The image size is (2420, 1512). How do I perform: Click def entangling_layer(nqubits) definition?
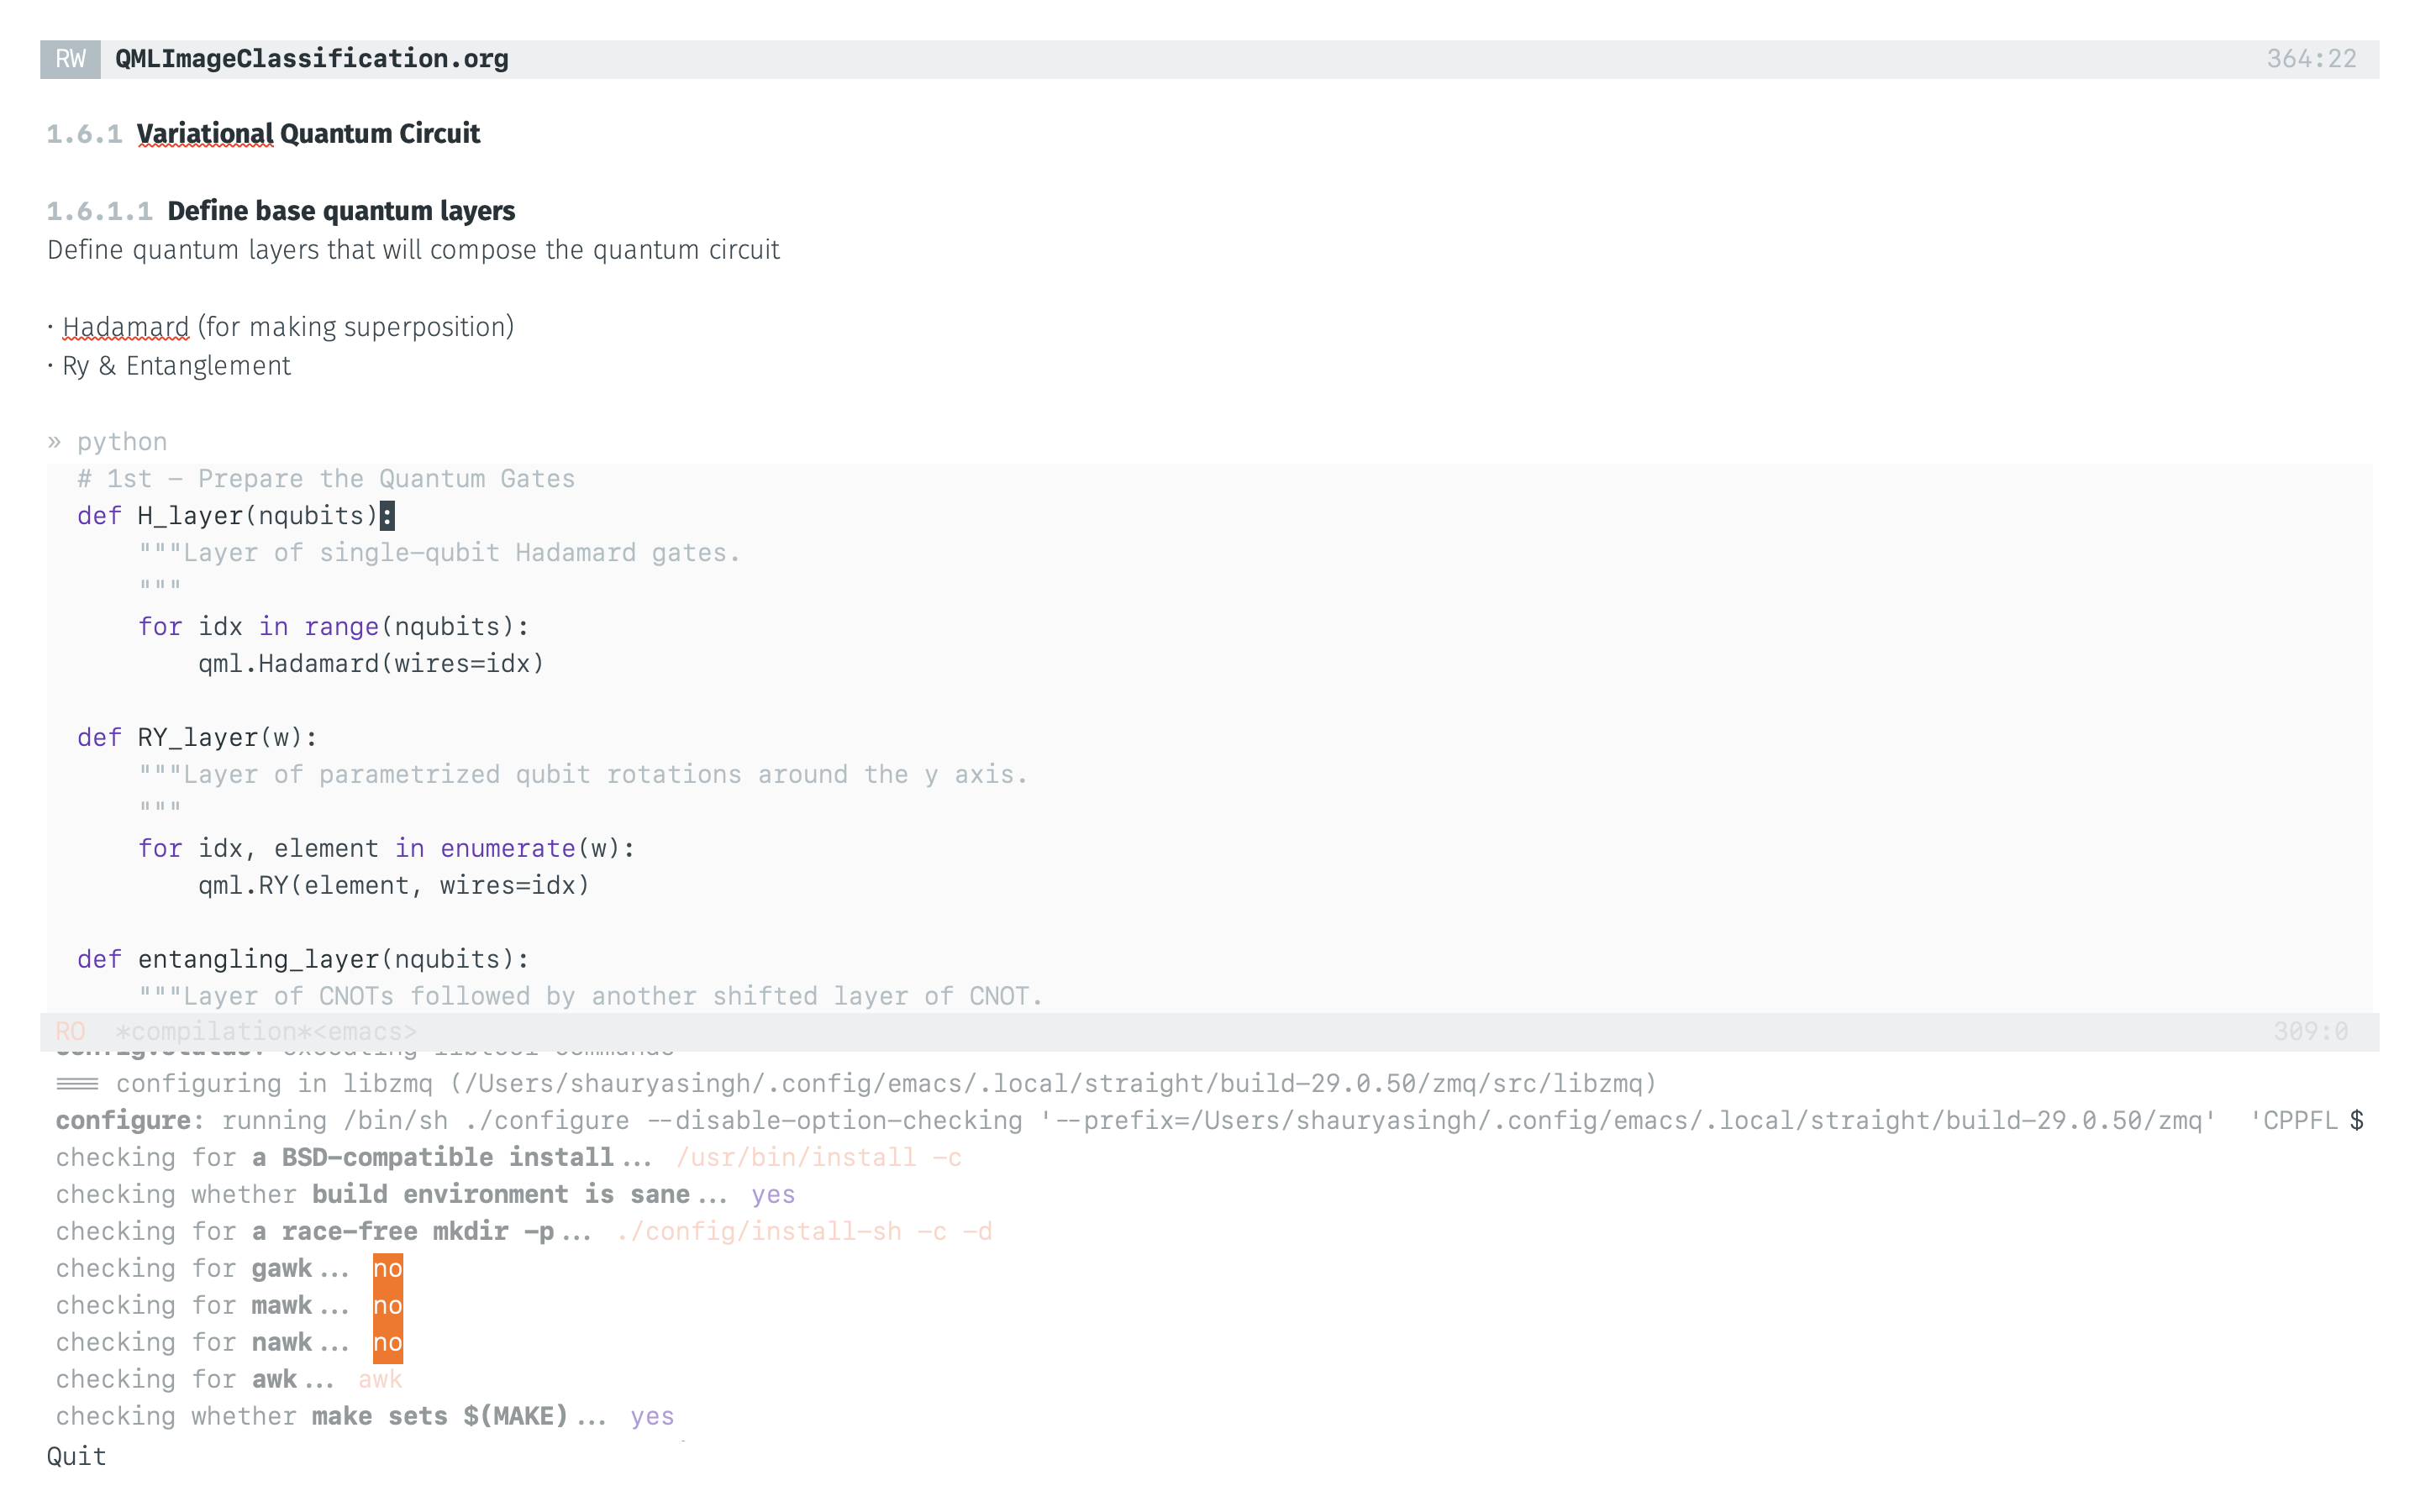[x=303, y=959]
